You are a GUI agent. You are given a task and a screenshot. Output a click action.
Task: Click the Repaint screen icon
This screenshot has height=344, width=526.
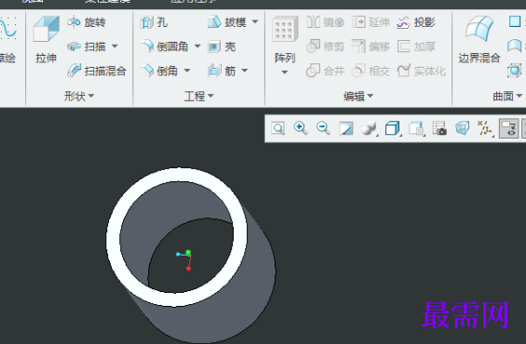click(x=346, y=128)
